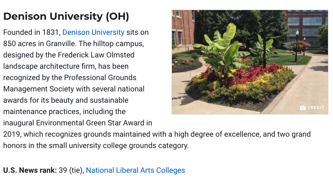
Task: Open the National Liberal Arts Colleges link
Action: point(135,170)
